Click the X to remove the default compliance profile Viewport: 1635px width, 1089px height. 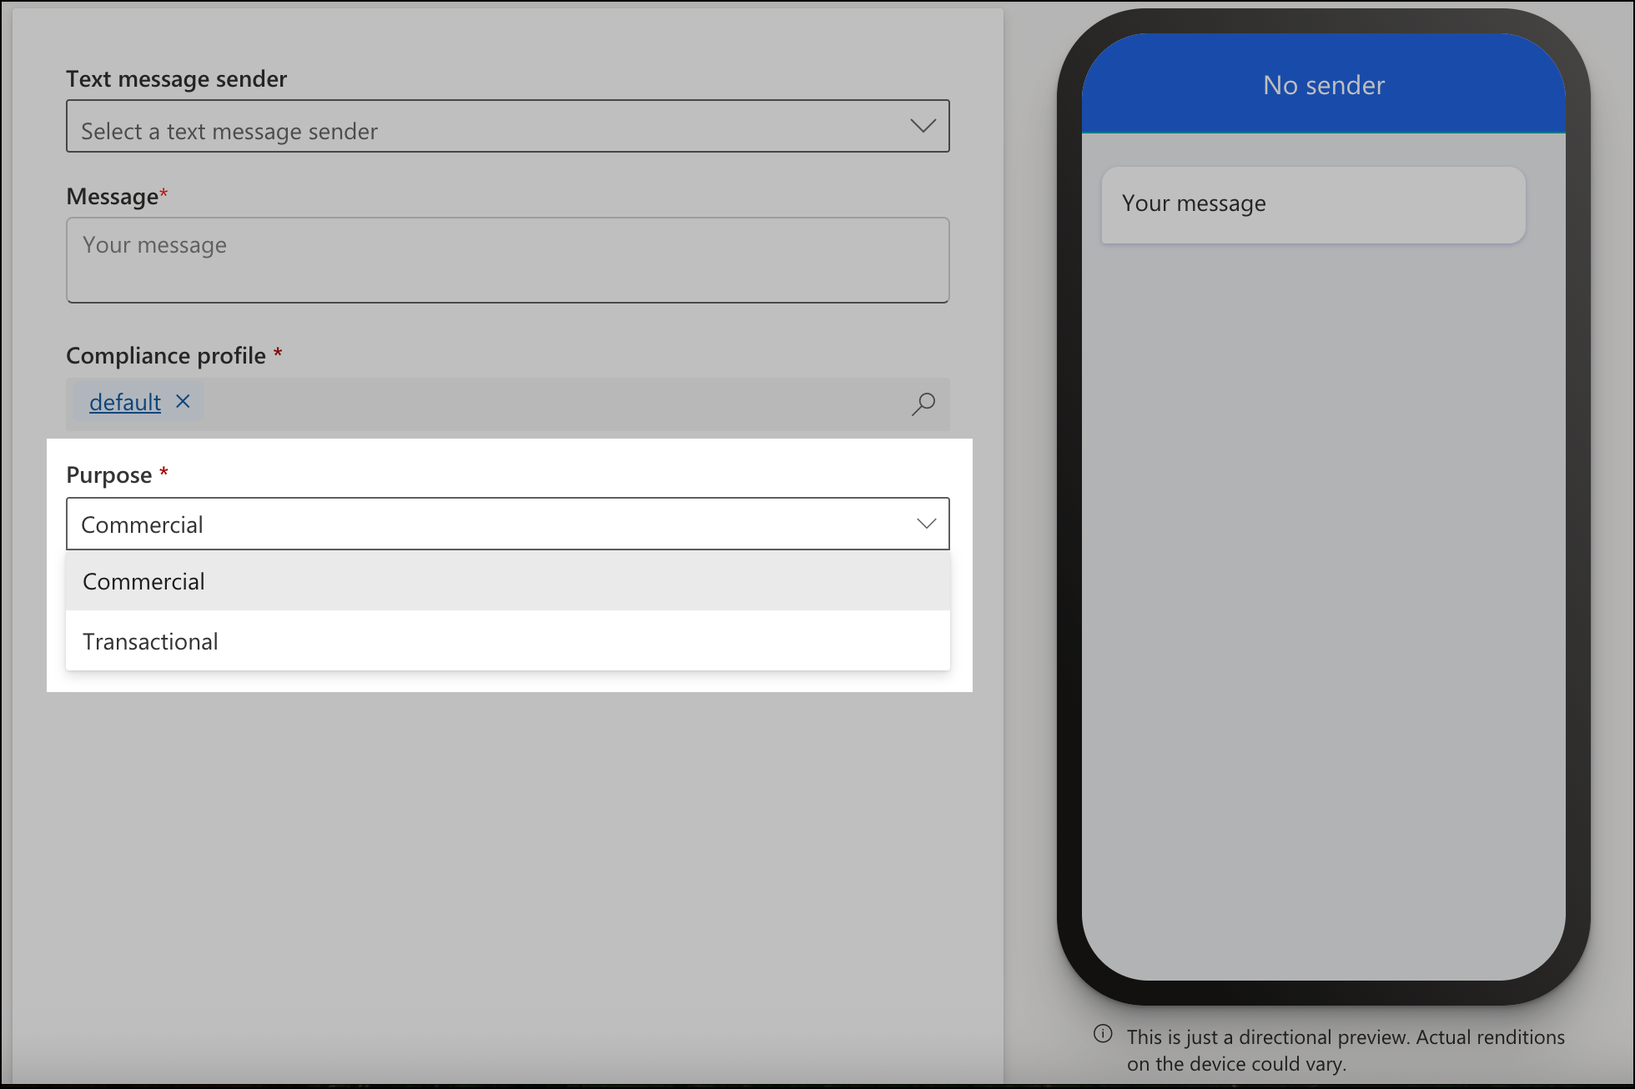[183, 401]
